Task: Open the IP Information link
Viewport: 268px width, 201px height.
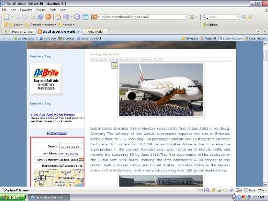Action: tap(57, 133)
